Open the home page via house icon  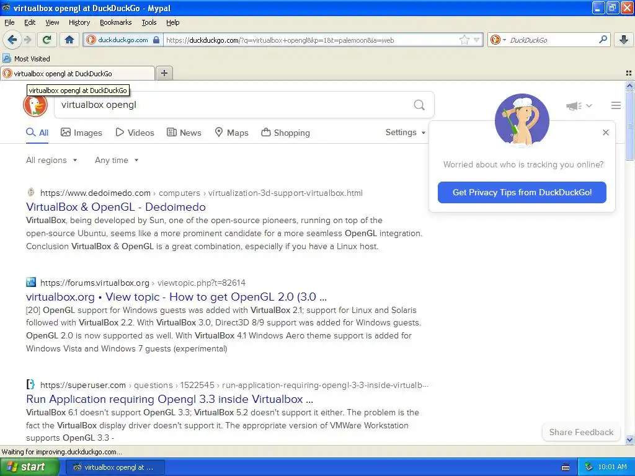tap(69, 40)
